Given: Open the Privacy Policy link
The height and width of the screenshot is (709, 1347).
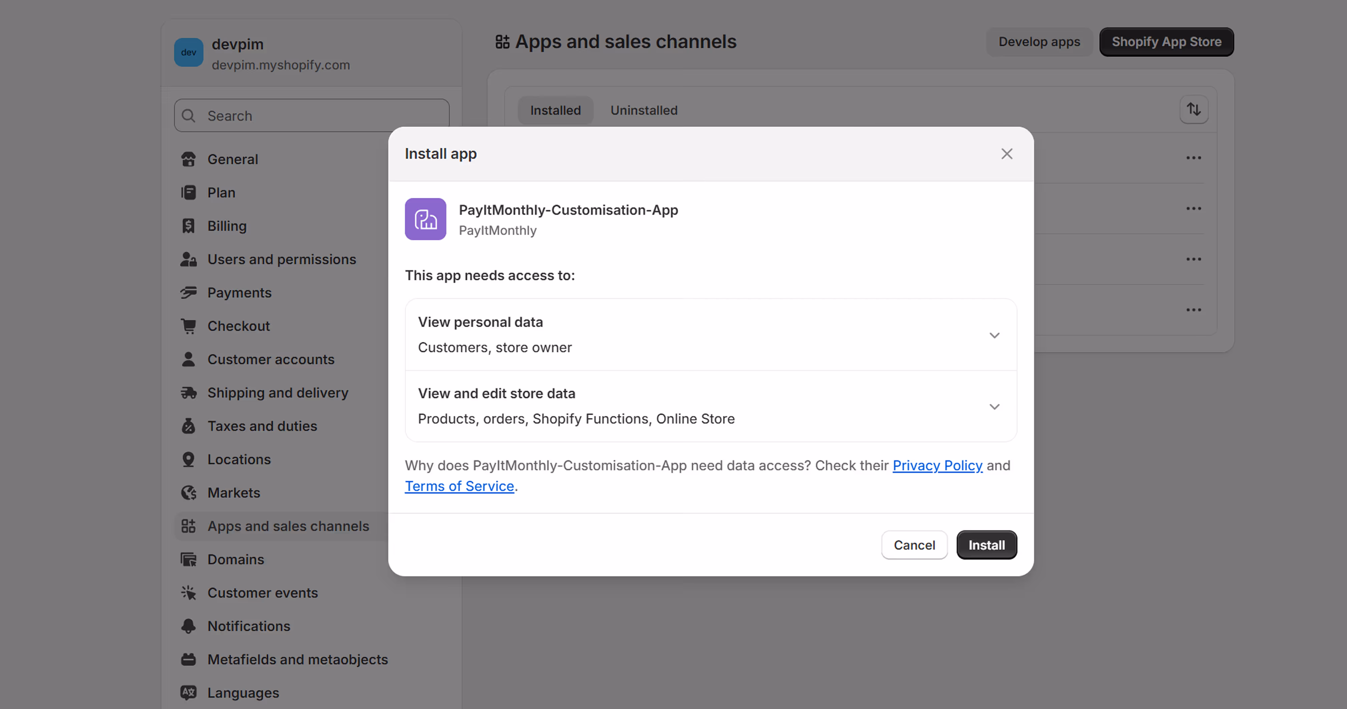Looking at the screenshot, I should 937,465.
